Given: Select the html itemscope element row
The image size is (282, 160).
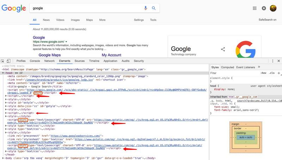Looking at the screenshot, I should click(74, 69).
